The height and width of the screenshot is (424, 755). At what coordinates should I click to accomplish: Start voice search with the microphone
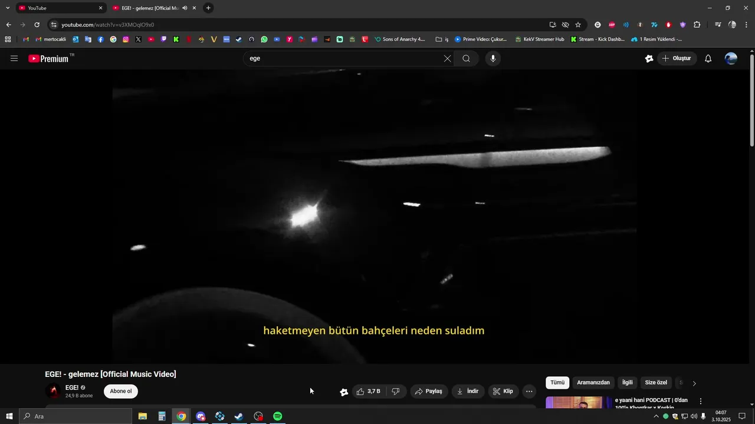(x=493, y=58)
